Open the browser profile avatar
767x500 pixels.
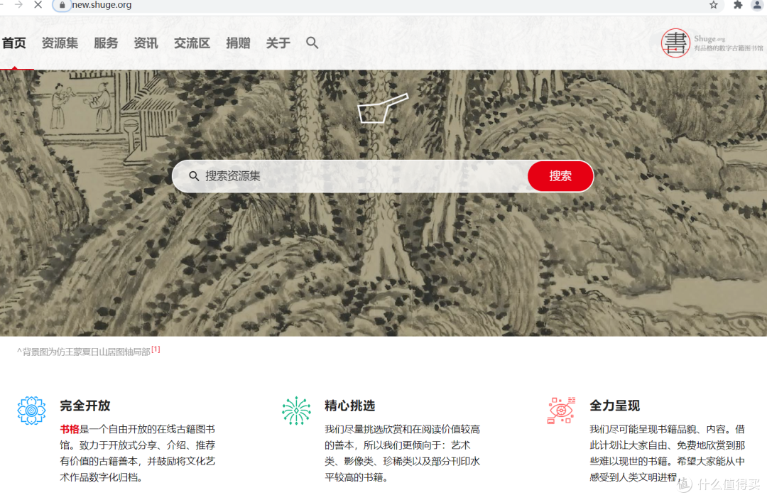pyautogui.click(x=757, y=5)
